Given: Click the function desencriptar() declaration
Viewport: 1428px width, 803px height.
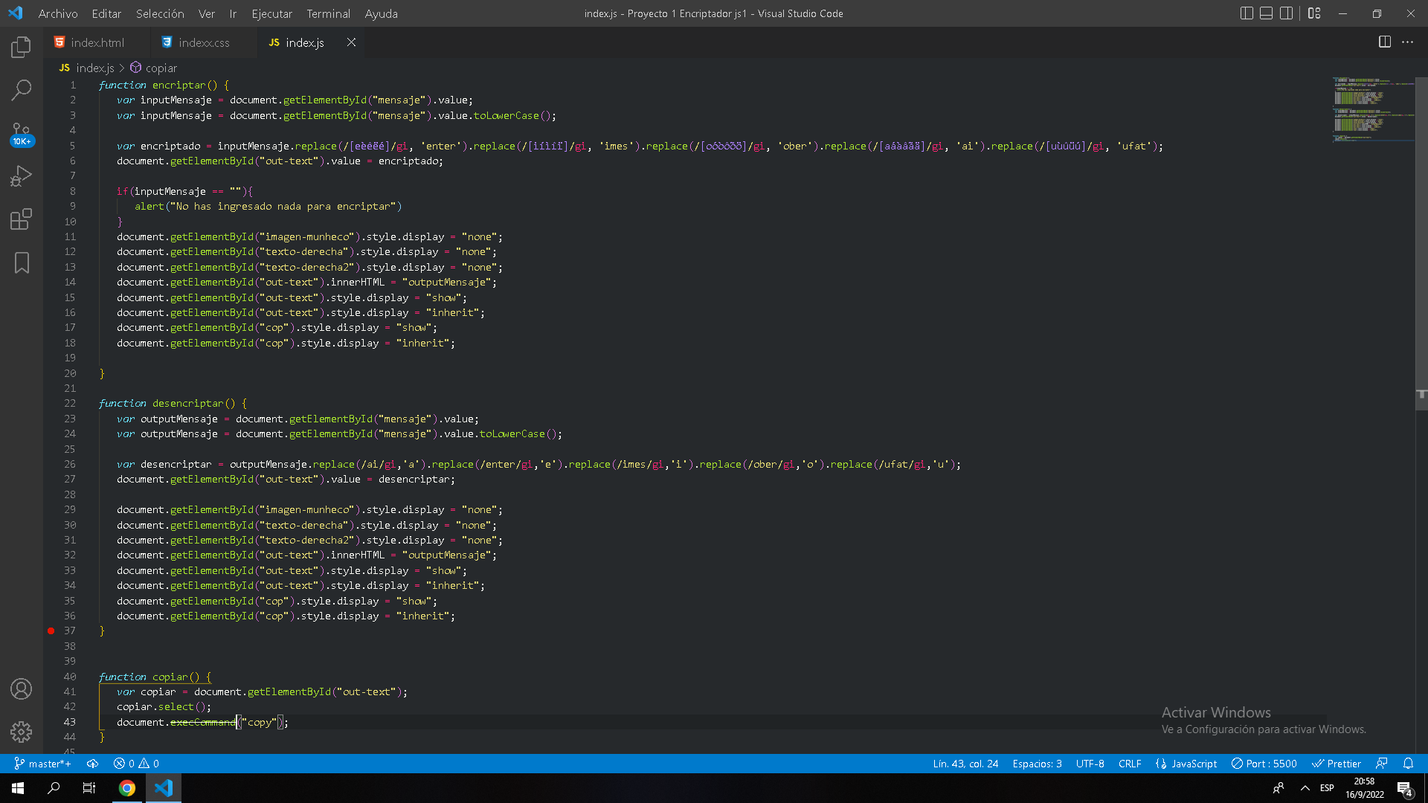Looking at the screenshot, I should pos(173,403).
